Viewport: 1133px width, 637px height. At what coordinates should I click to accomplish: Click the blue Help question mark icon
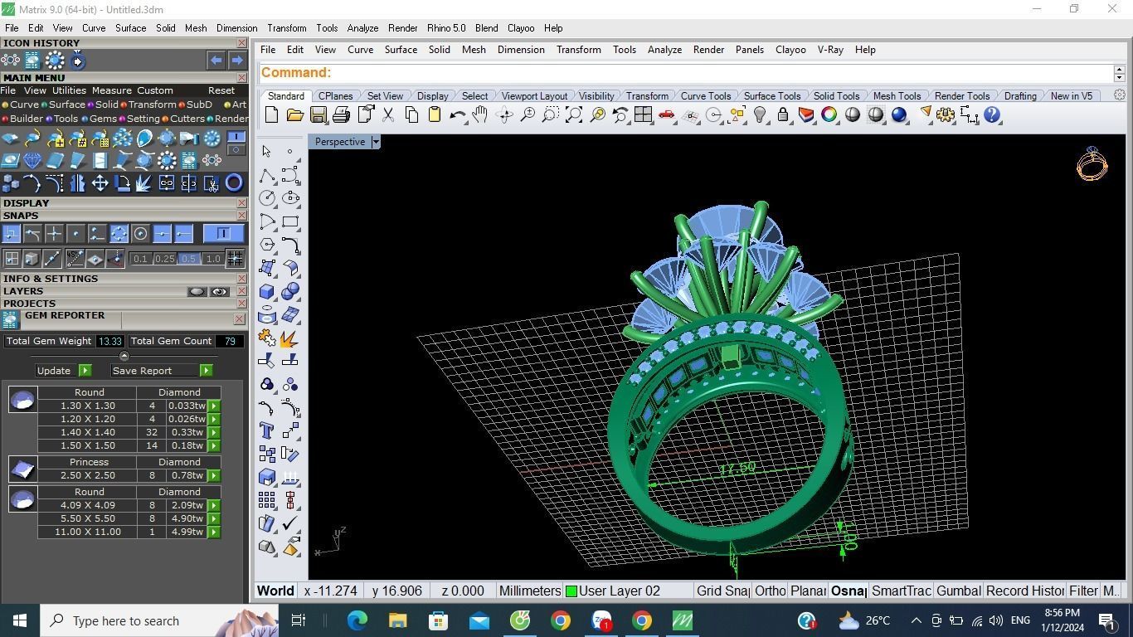click(x=992, y=115)
